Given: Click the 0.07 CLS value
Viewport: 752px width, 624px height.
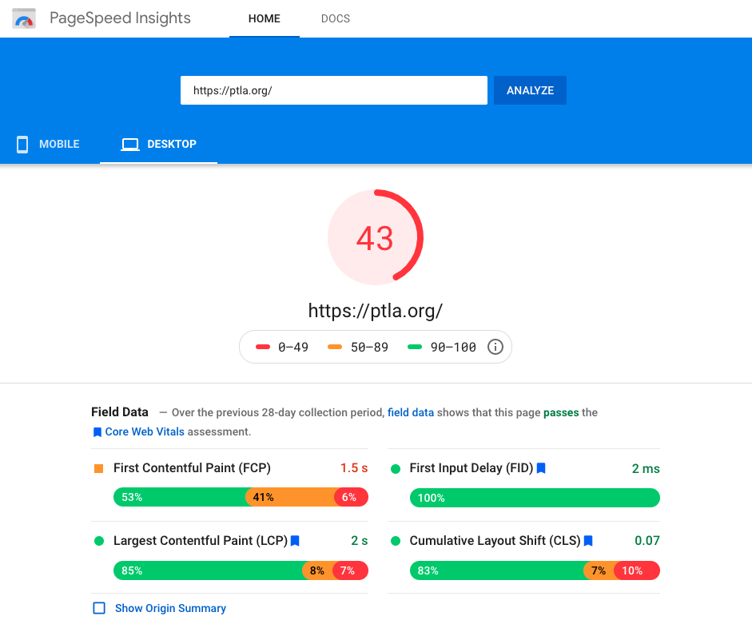Looking at the screenshot, I should coord(647,541).
